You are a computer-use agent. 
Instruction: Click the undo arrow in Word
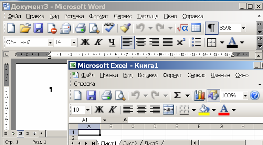[x=140, y=28]
